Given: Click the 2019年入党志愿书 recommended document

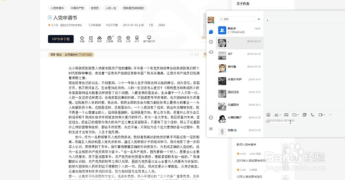Looking at the screenshot, I should tap(251, 160).
